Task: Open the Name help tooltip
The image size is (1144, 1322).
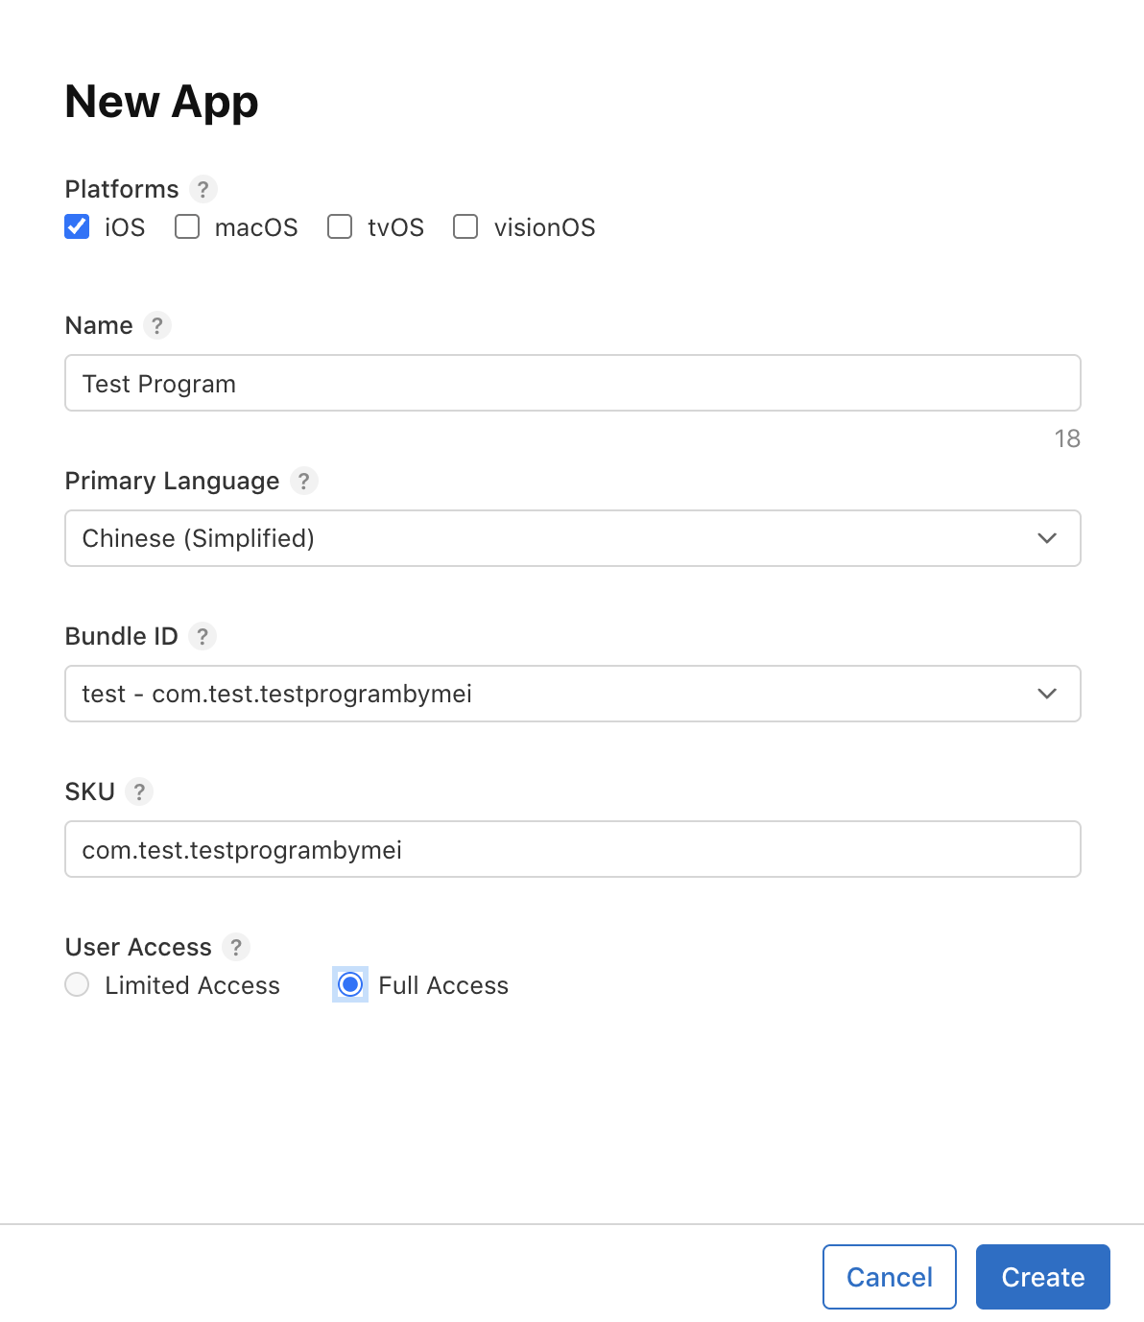Action: 157,325
